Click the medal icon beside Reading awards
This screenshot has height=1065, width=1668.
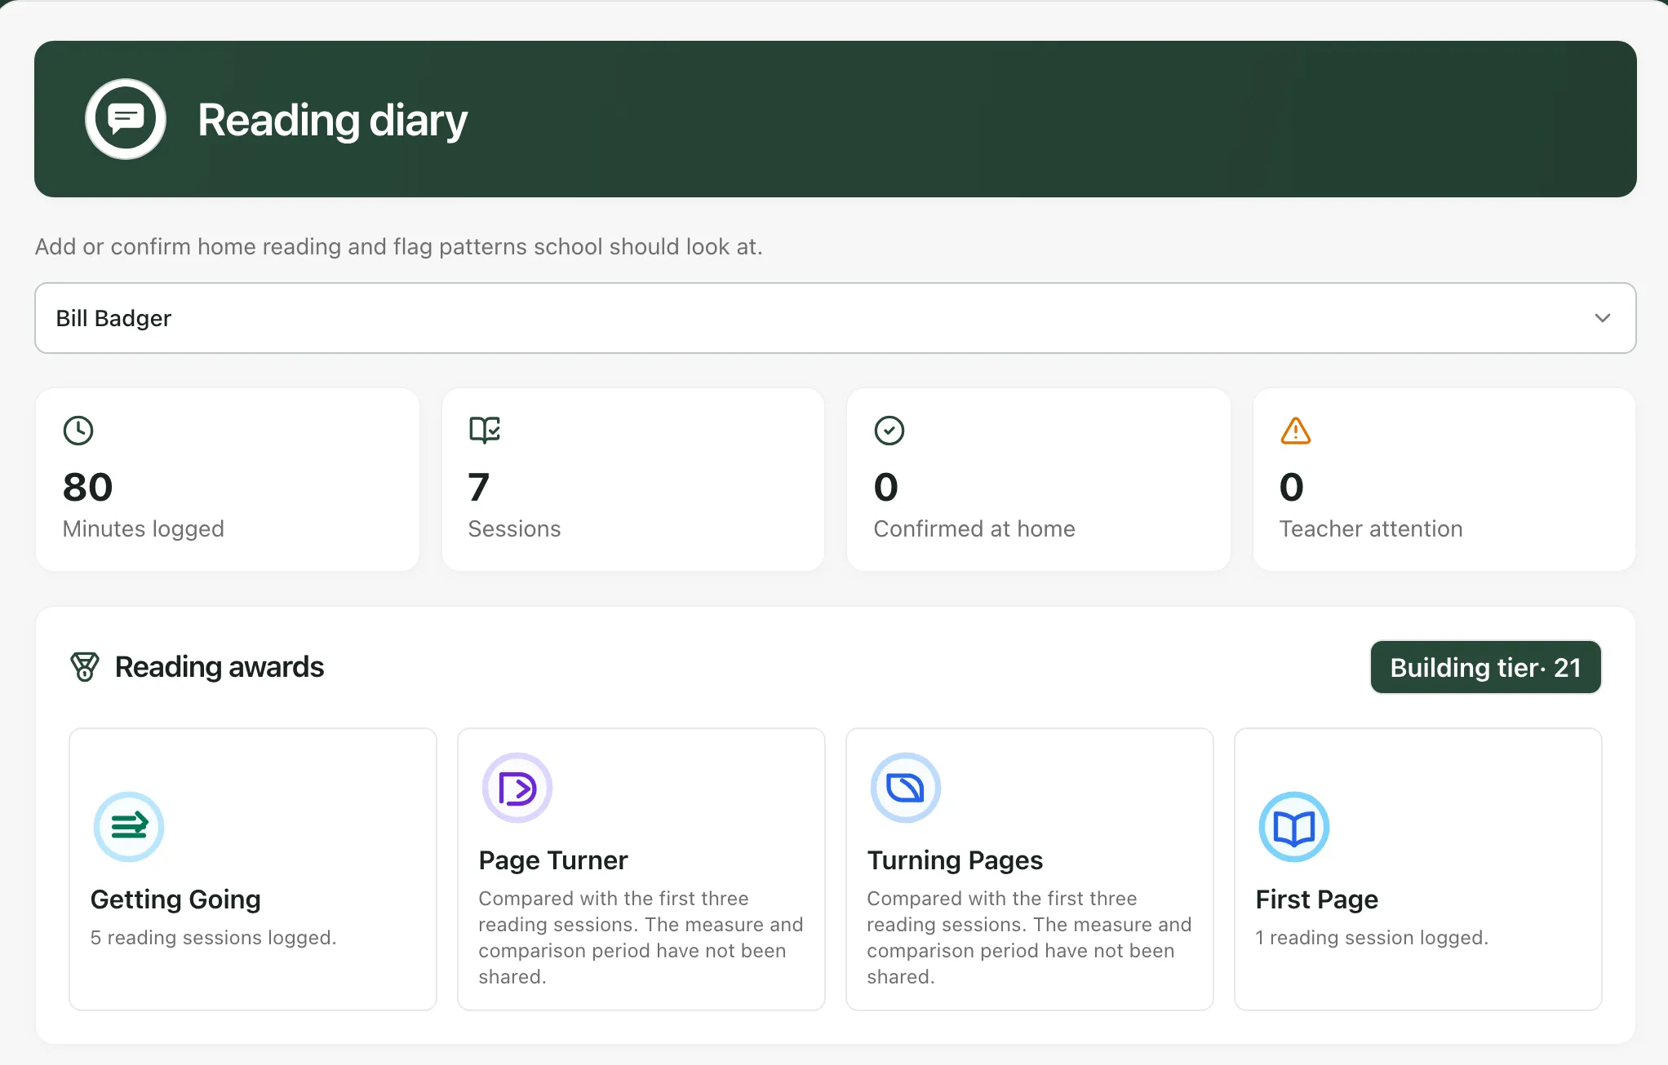[85, 667]
